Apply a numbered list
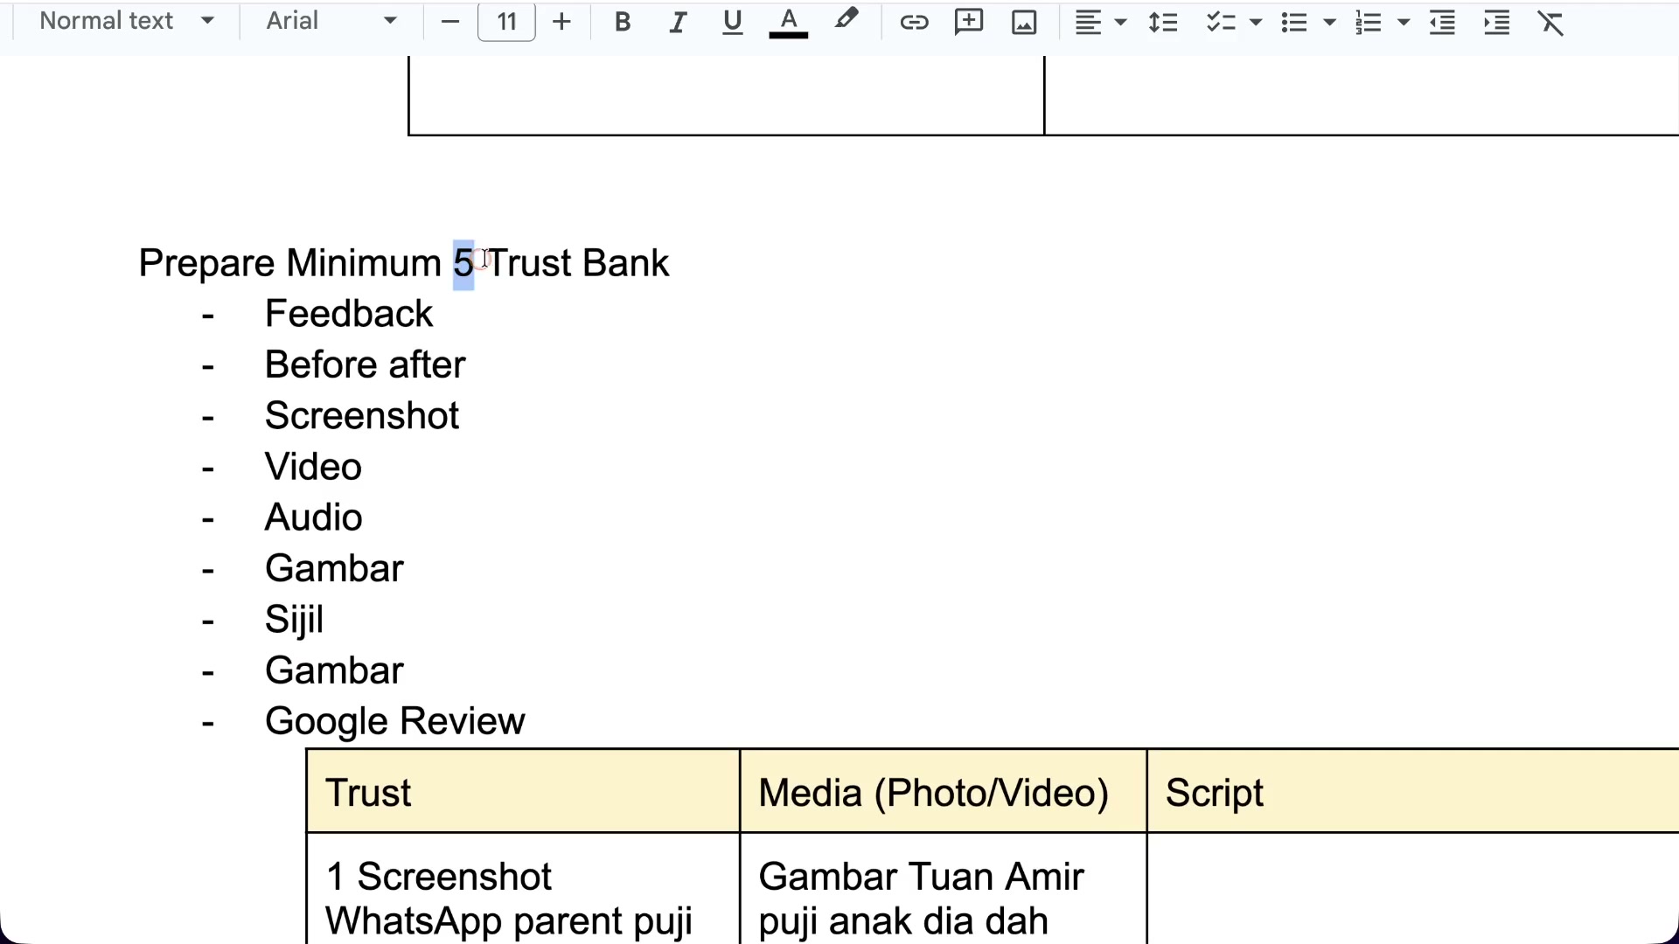 pos(1369,22)
